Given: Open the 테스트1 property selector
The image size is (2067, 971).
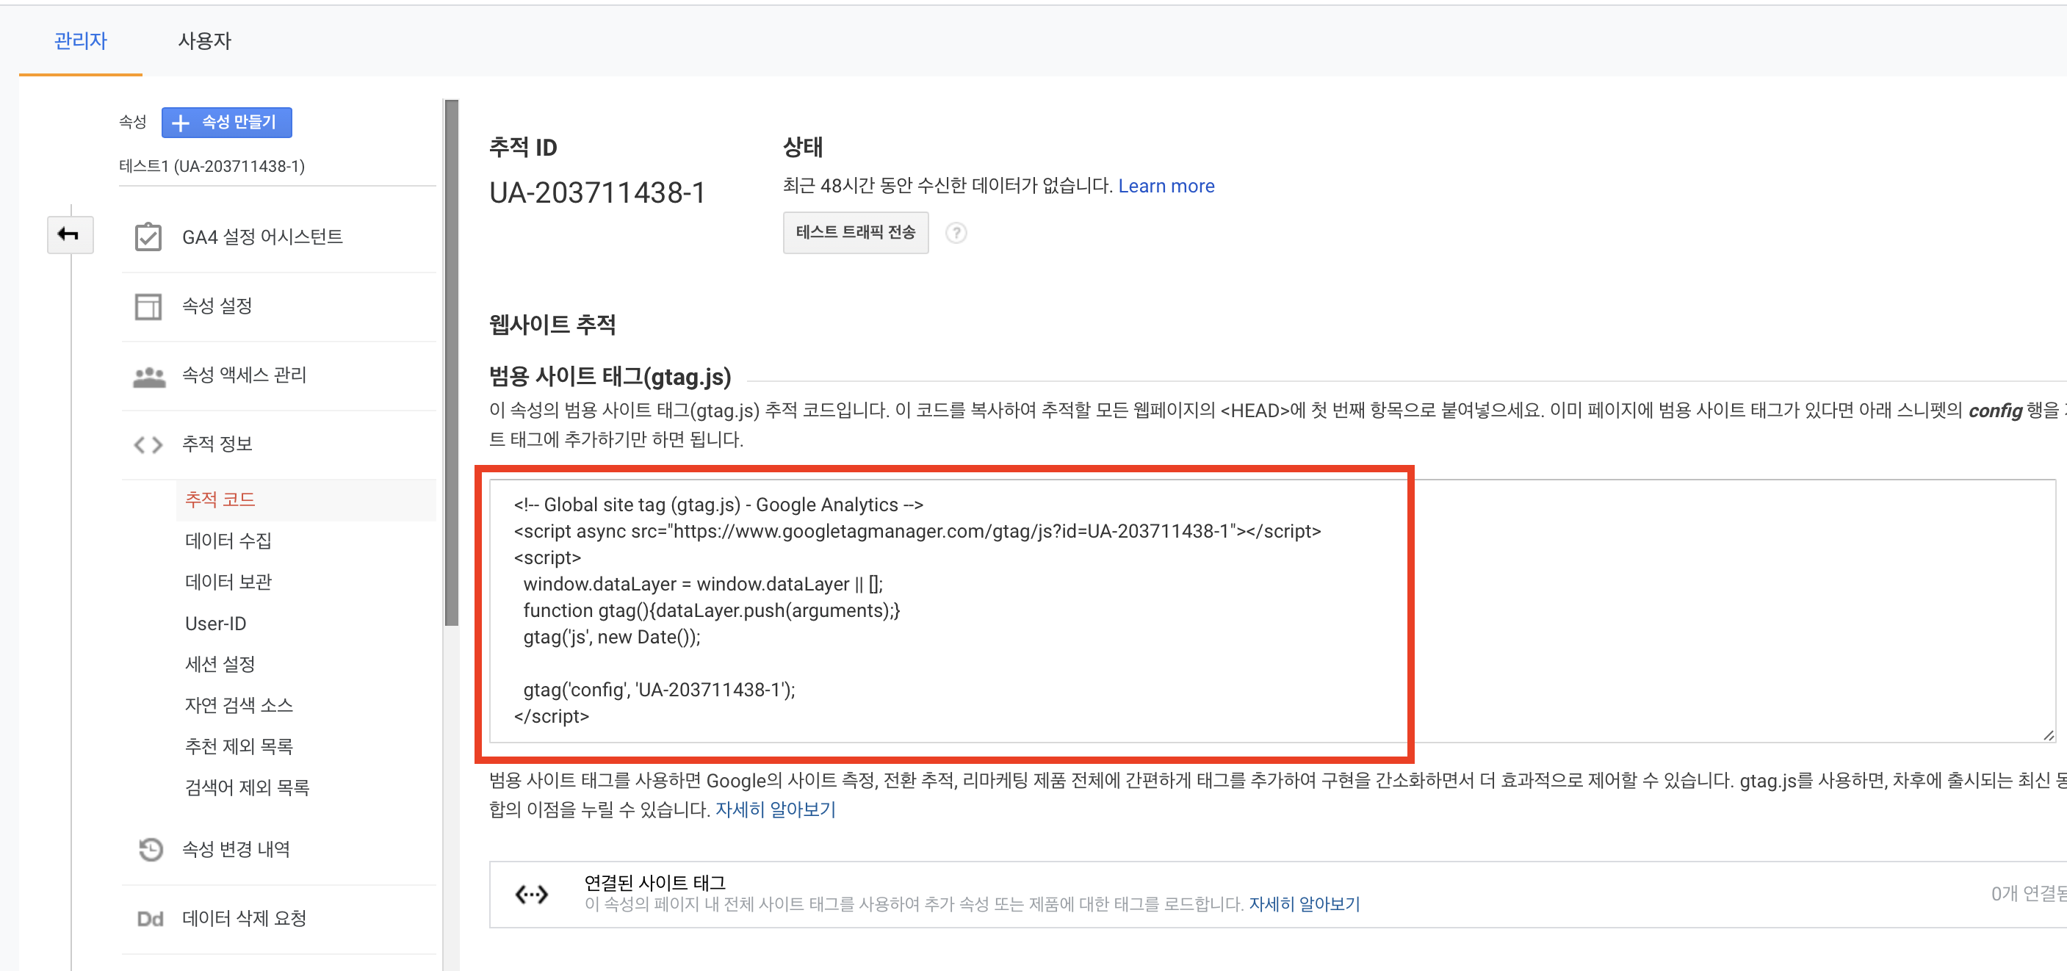Looking at the screenshot, I should click(212, 166).
